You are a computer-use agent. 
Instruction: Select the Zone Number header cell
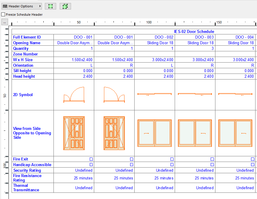(x=33, y=54)
